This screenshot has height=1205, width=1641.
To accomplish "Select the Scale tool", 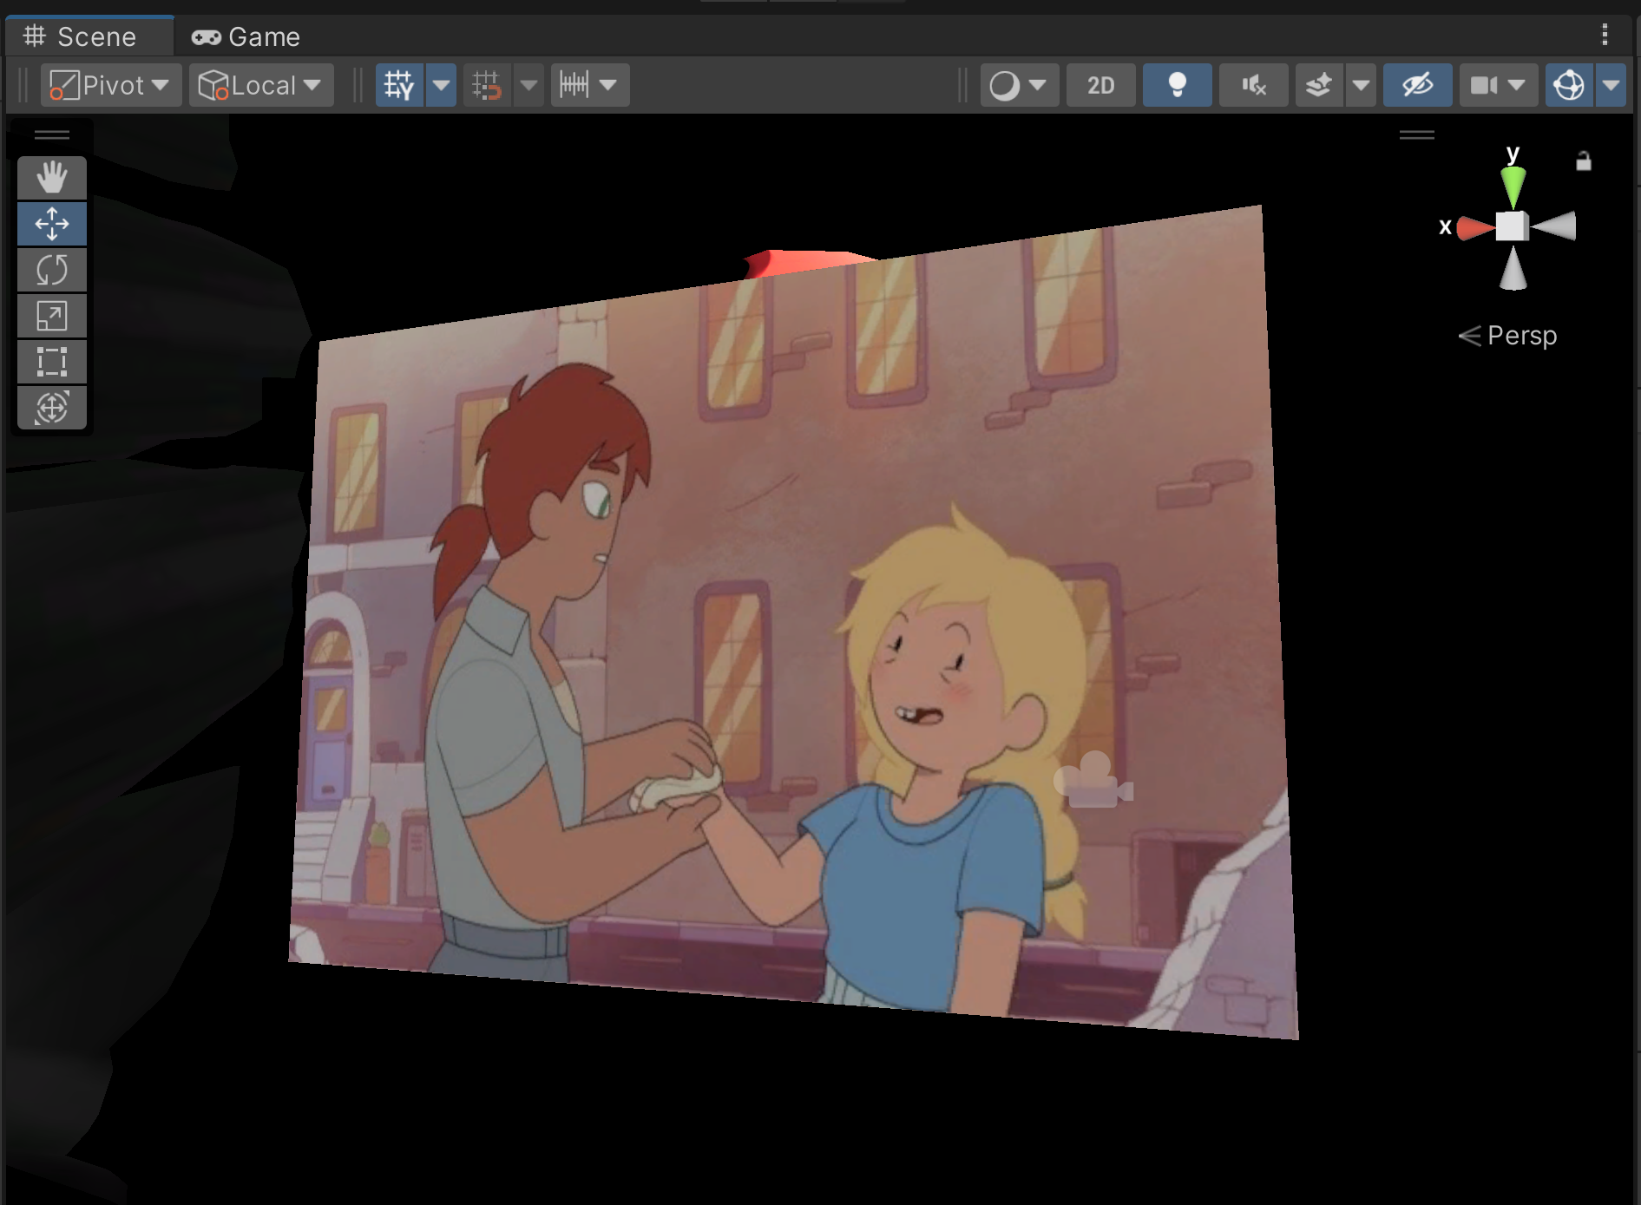I will 52,316.
